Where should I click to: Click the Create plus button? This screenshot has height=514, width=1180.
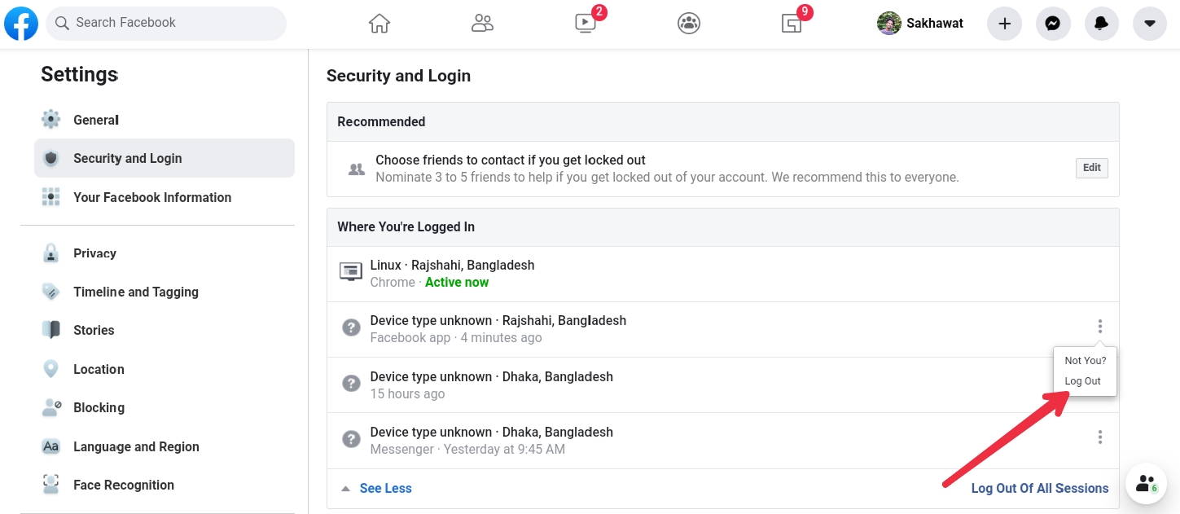click(1004, 24)
